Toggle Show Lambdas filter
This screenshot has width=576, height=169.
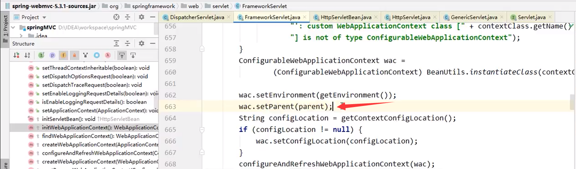108,55
